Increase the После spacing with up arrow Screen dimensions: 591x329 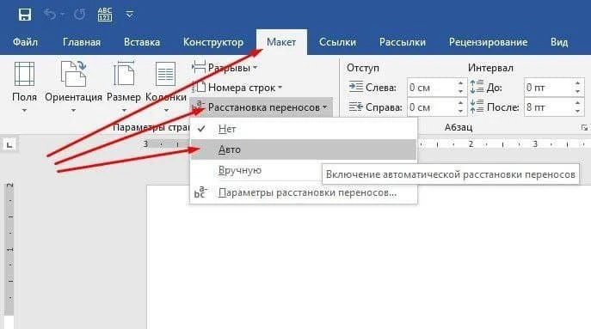(578, 103)
